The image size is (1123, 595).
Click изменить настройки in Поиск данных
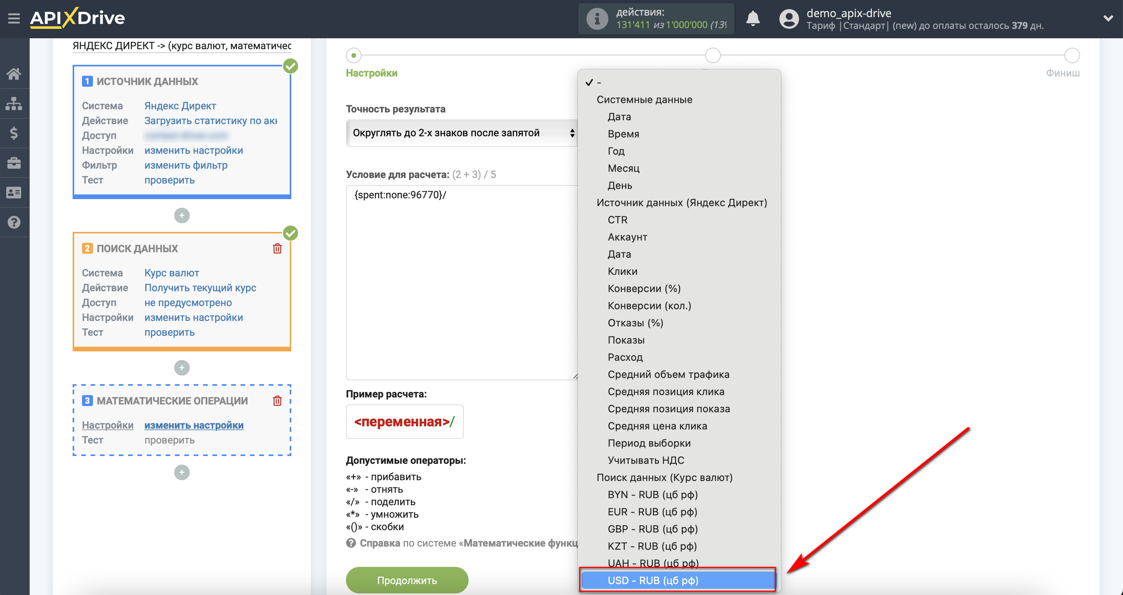194,317
